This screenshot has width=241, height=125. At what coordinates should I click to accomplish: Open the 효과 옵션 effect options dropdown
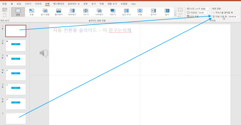[x=180, y=13]
